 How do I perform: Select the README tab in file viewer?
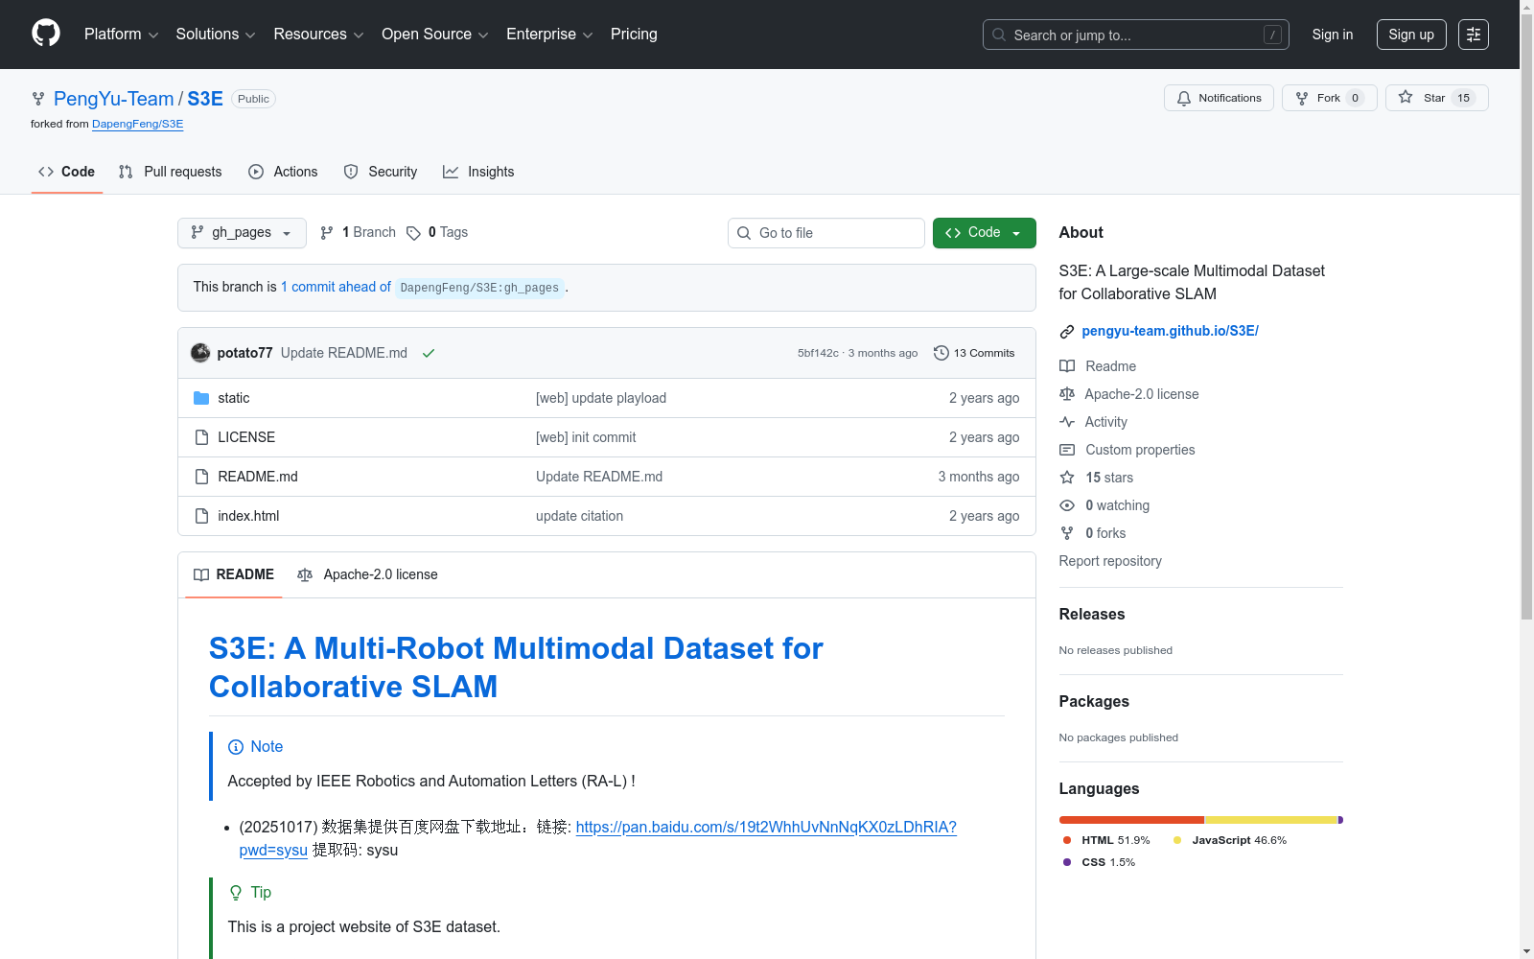pyautogui.click(x=234, y=574)
